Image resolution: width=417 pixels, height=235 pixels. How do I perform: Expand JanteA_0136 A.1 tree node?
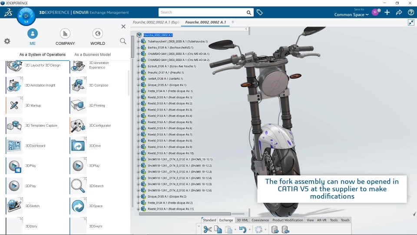[138, 79]
